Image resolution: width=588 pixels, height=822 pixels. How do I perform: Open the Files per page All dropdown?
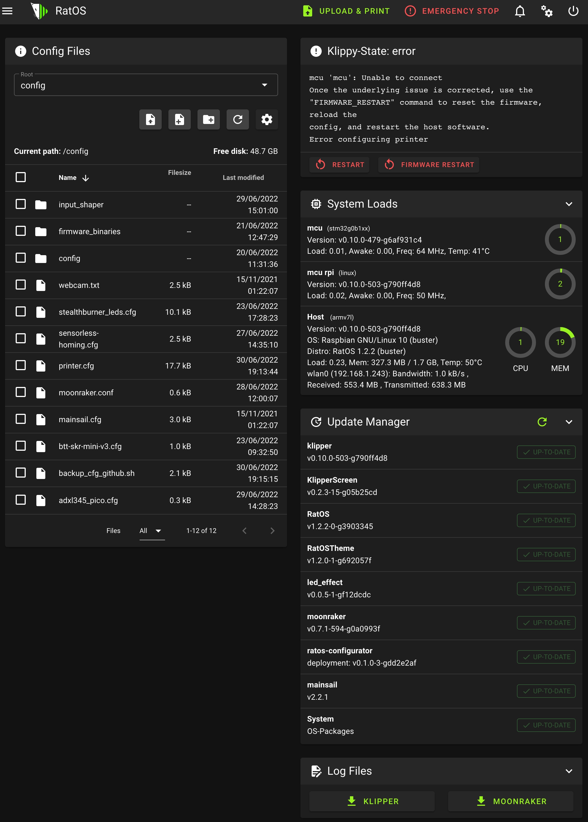(x=151, y=530)
